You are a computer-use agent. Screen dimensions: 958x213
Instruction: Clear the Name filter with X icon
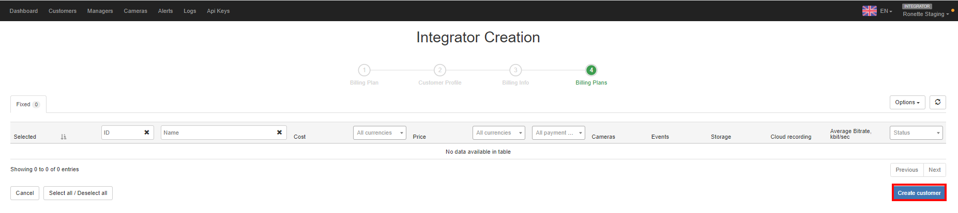[x=280, y=133]
